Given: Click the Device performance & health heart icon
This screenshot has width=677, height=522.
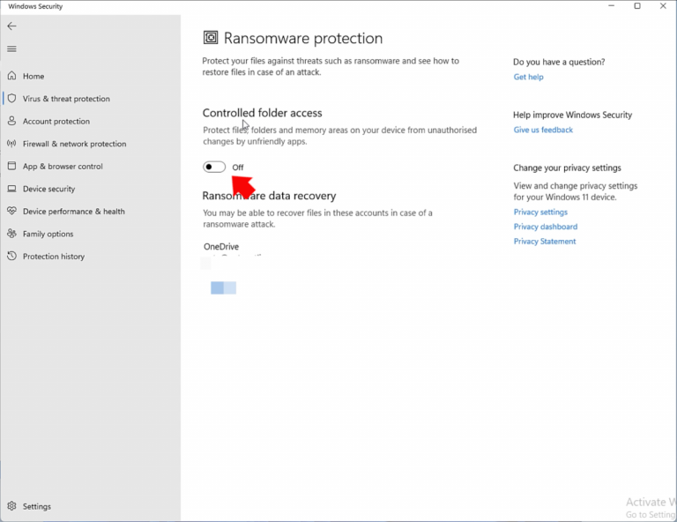Looking at the screenshot, I should [x=12, y=211].
